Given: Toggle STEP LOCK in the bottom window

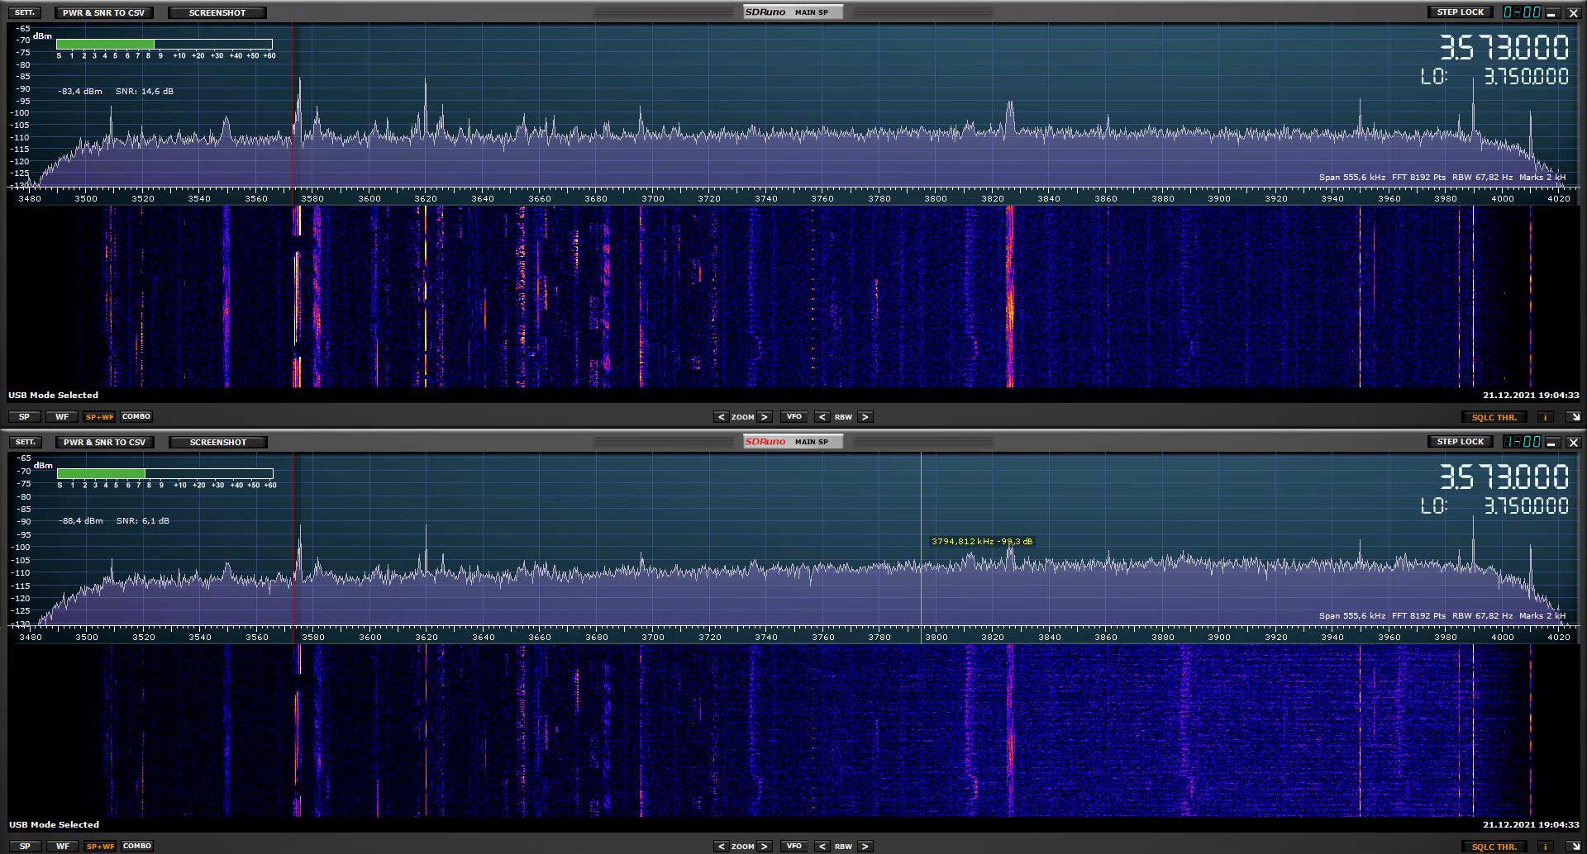Looking at the screenshot, I should tap(1460, 442).
